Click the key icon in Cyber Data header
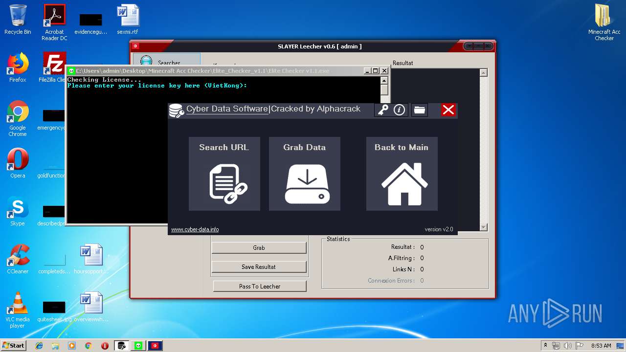Viewport: 626px width, 352px height. 382,110
